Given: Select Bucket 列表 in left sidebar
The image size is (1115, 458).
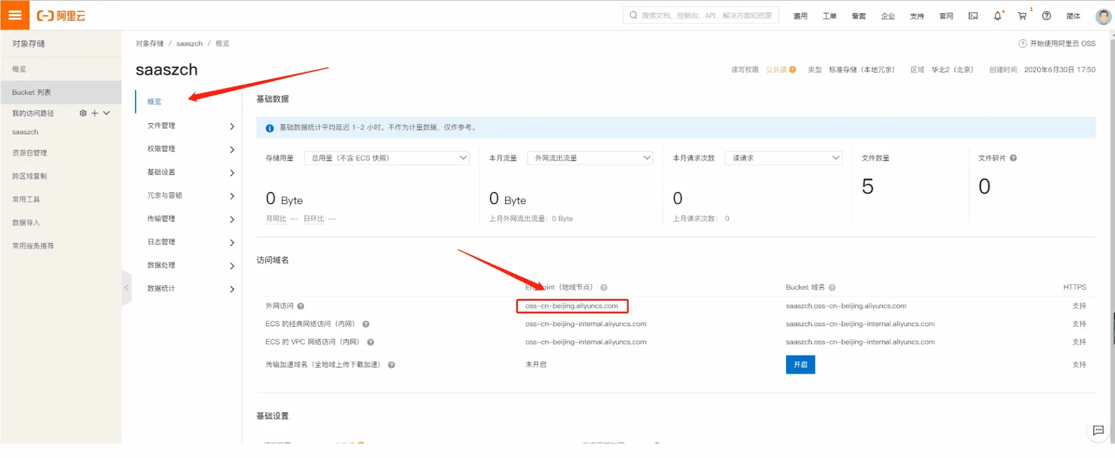Looking at the screenshot, I should pos(32,92).
